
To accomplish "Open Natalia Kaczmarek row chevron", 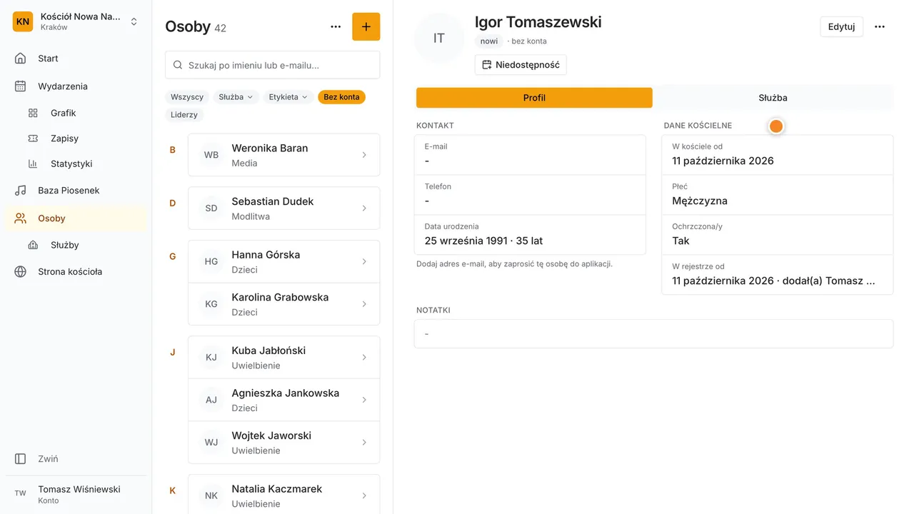I will point(364,495).
